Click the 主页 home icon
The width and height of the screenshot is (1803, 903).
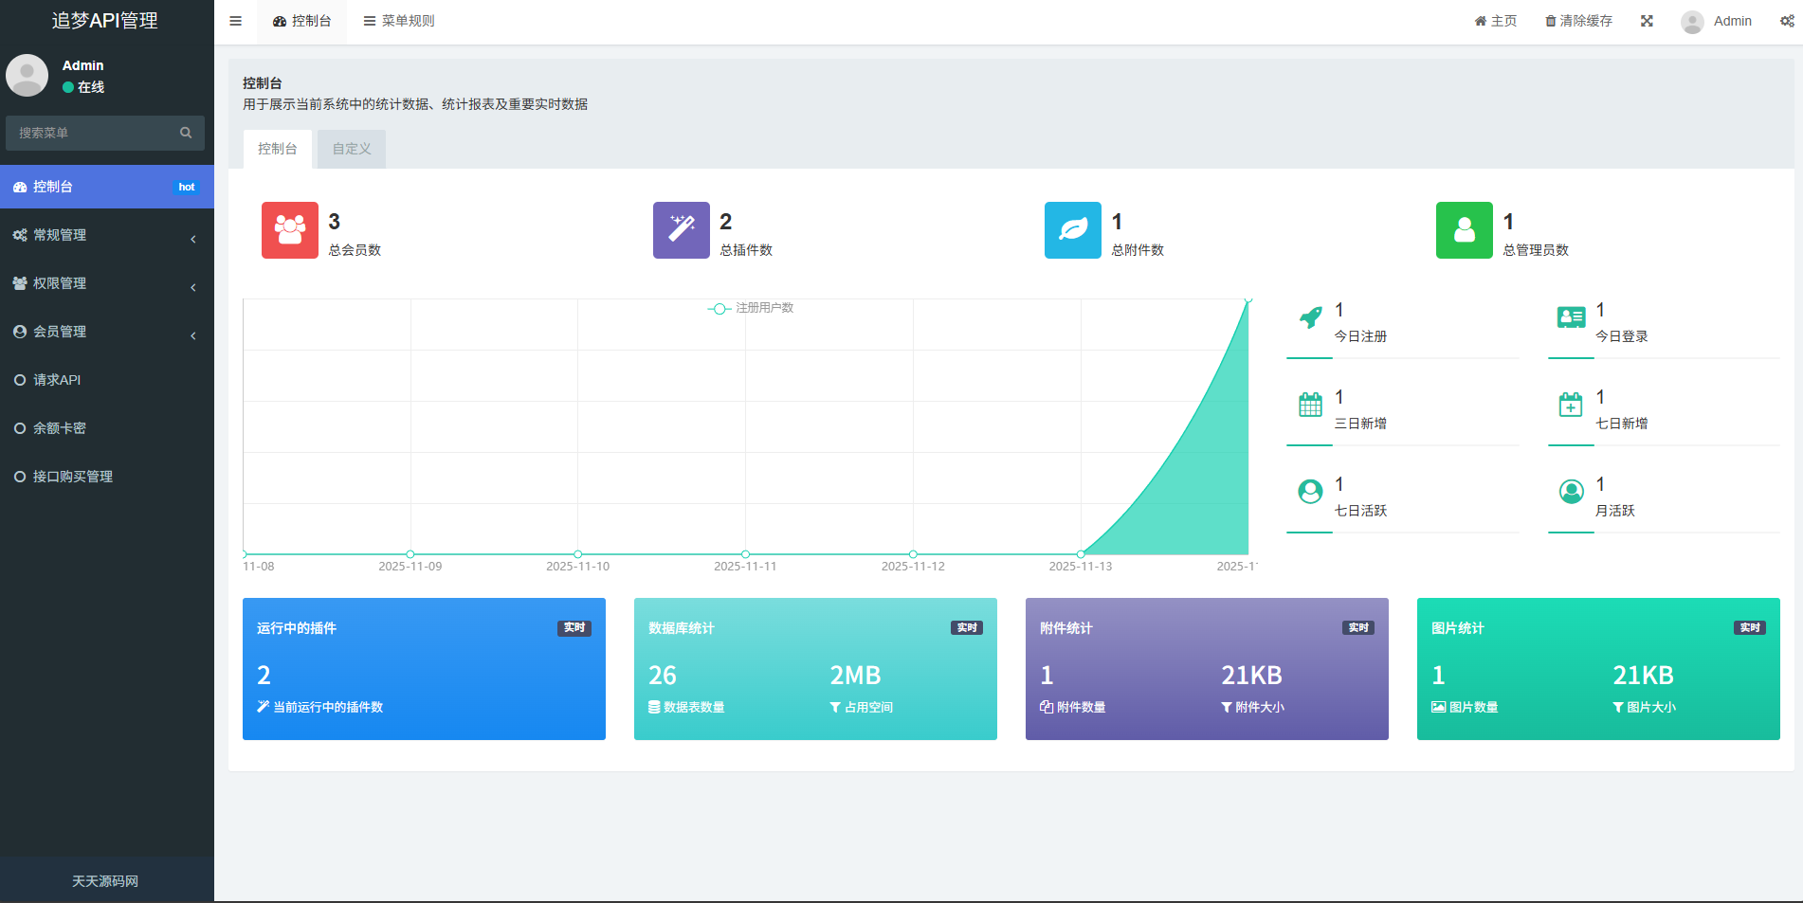(x=1480, y=20)
